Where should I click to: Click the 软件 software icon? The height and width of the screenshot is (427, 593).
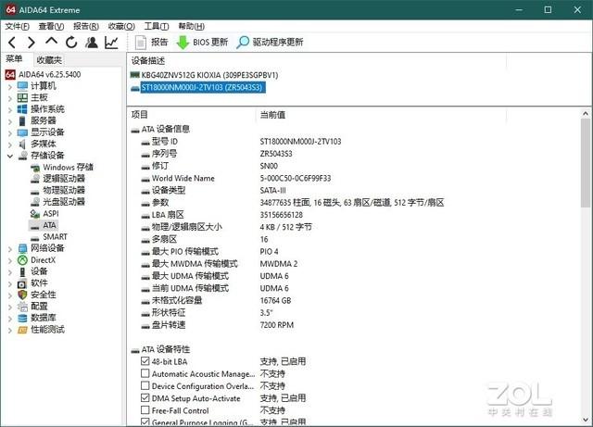pos(22,283)
